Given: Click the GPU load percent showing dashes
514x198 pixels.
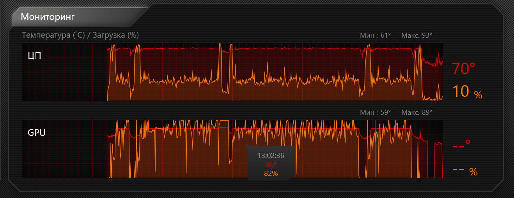Looking at the screenshot, I should tap(465, 171).
